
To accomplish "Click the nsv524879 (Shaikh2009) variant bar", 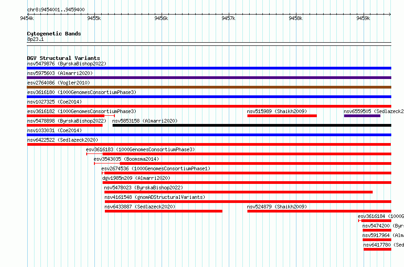I will click(319, 211).
